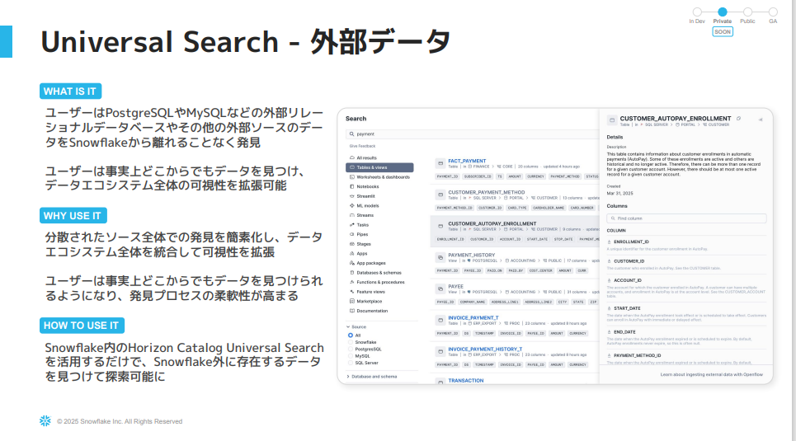Image resolution: width=796 pixels, height=441 pixels.
Task: Click the Streamlit icon
Action: click(x=351, y=196)
